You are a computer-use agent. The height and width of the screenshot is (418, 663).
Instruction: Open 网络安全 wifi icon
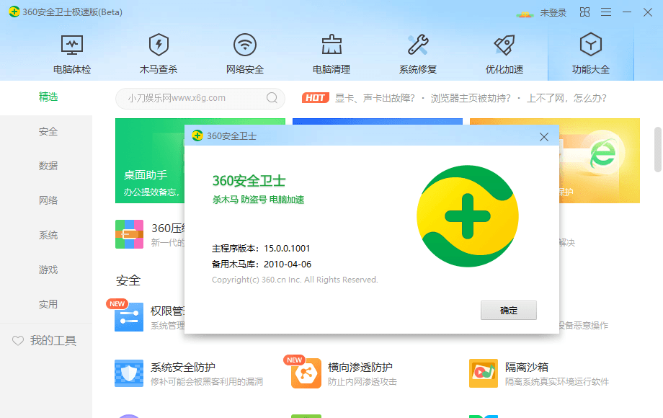[245, 45]
